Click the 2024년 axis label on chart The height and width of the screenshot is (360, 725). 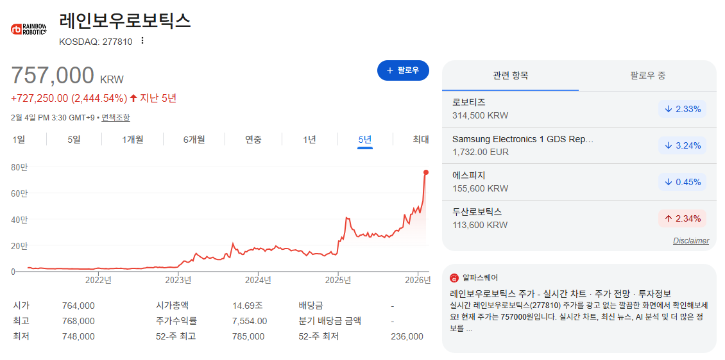click(258, 280)
